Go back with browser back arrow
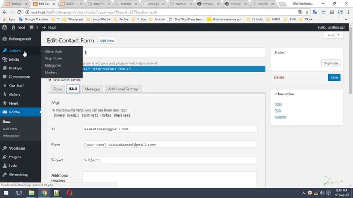This screenshot has height=198, width=353. [5, 12]
